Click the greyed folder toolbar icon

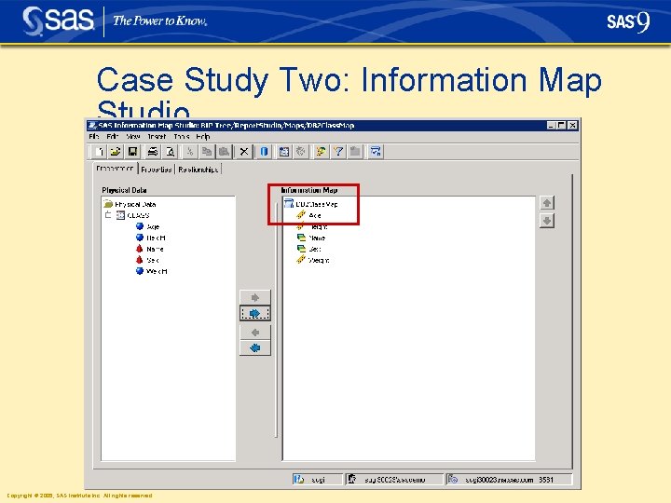[x=355, y=152]
